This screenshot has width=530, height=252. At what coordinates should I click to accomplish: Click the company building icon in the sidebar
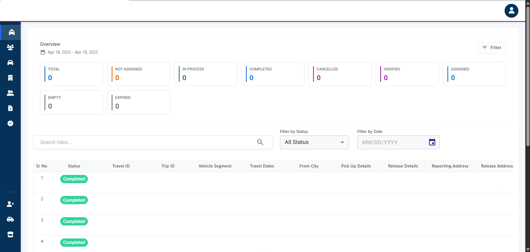pos(11,78)
